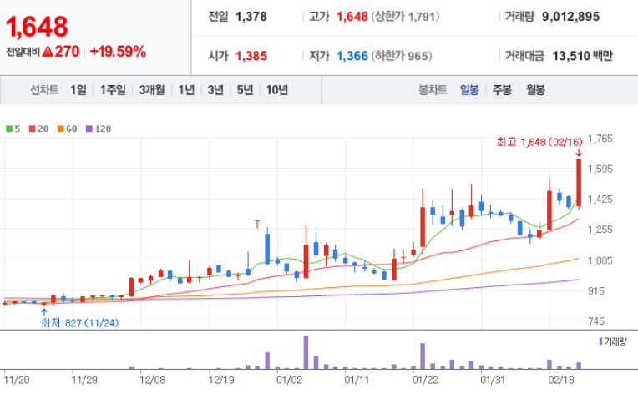Click the 저가 value 1,366

(x=352, y=56)
